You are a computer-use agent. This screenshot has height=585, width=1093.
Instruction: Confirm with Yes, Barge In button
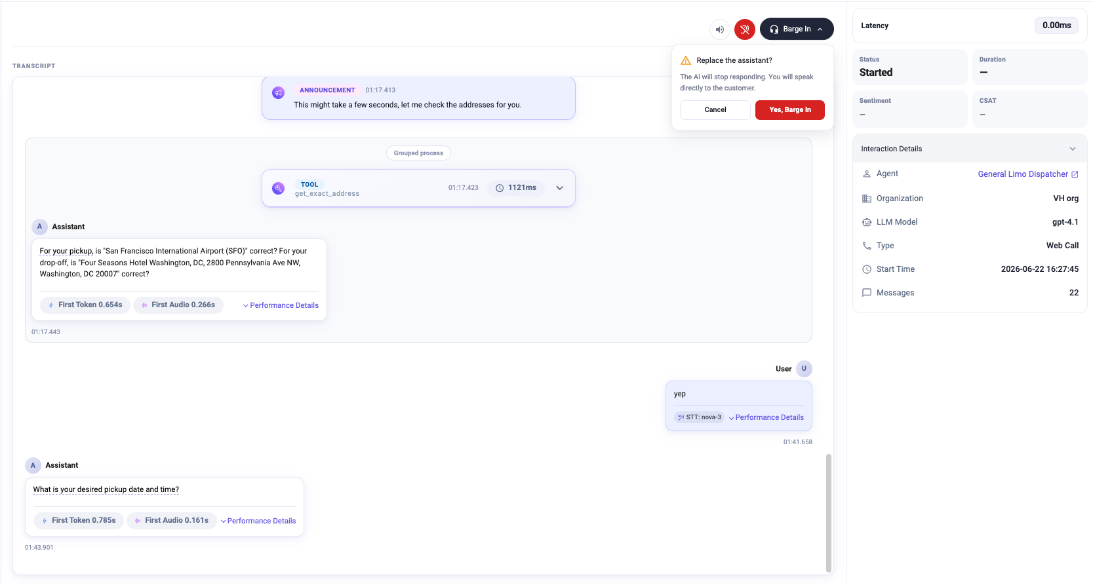pos(790,110)
